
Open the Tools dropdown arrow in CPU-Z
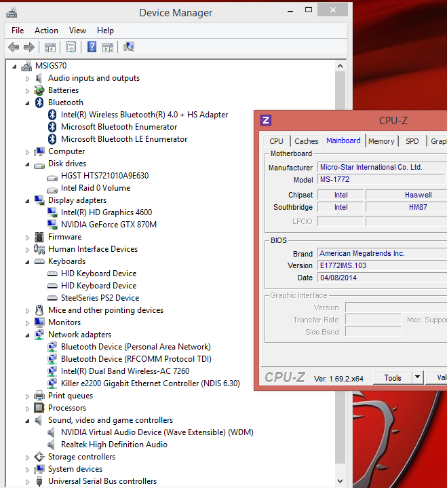coord(417,378)
